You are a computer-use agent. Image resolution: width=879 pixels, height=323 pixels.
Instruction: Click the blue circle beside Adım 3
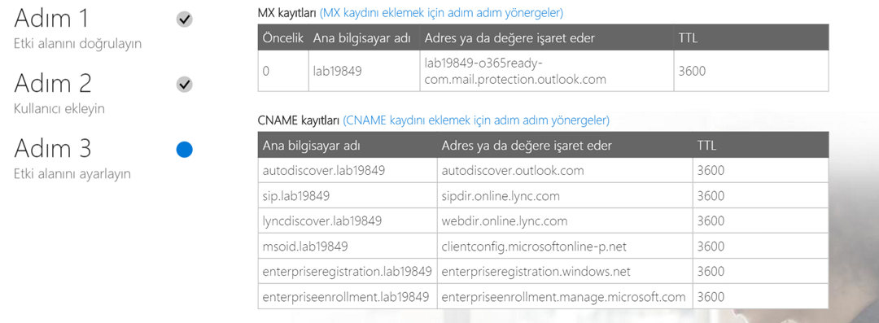[185, 150]
